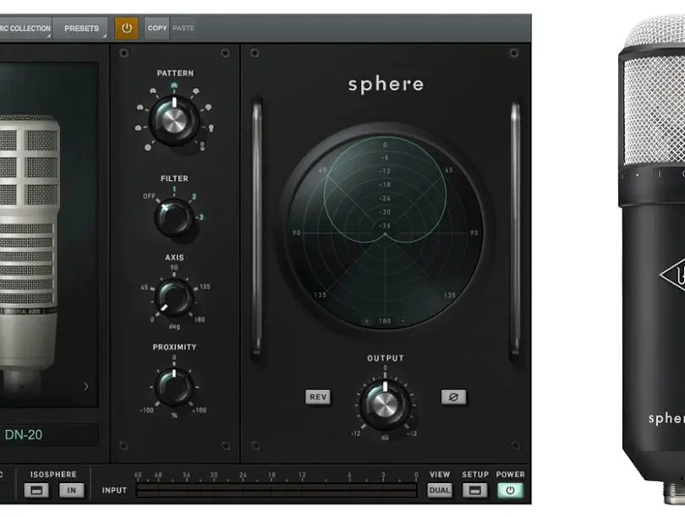Click the 180 label beside AXIS knob
685x517 pixels.
pyautogui.click(x=200, y=320)
